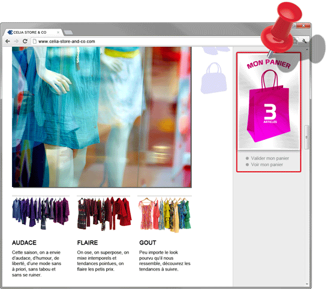Click the scrollbar down arrow
The width and height of the screenshot is (328, 289).
coord(307,284)
